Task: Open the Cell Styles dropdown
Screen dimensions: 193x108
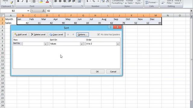Action: 138,2
